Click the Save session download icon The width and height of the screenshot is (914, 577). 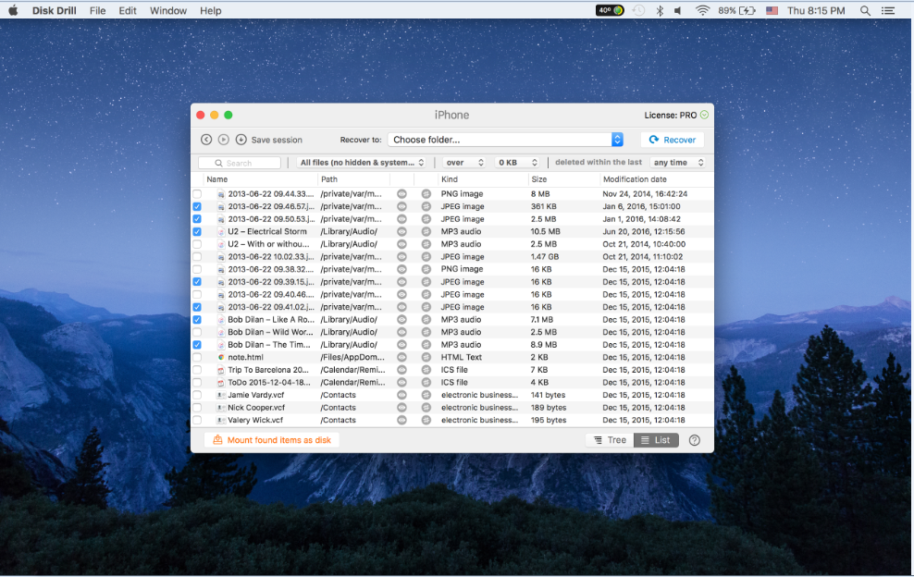click(241, 140)
